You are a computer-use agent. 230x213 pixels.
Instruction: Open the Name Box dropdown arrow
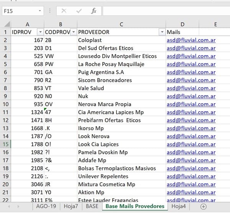pos(40,11)
